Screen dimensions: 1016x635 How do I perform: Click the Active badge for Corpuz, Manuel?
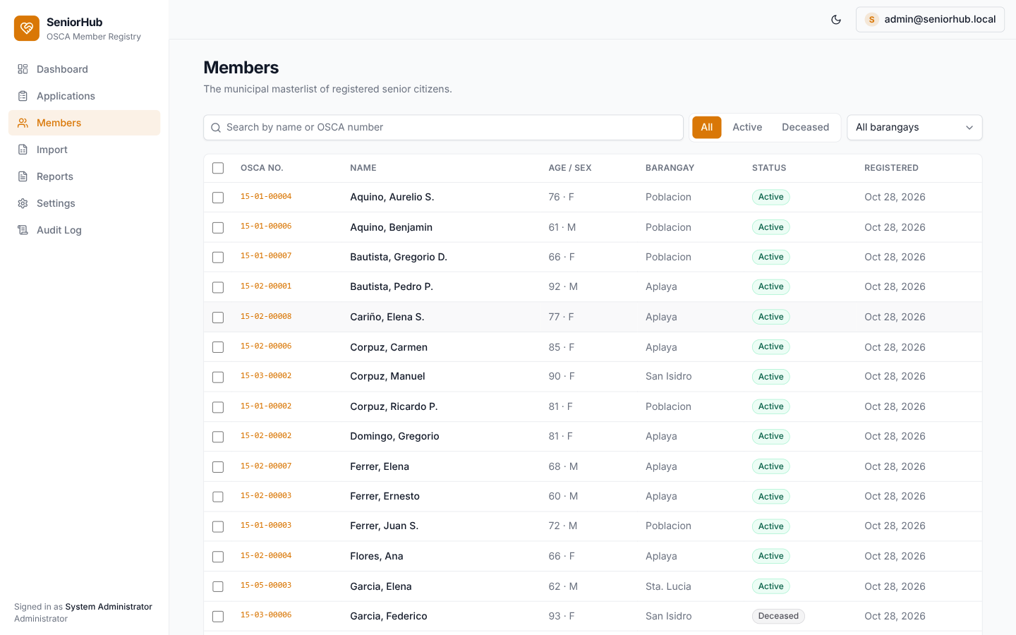pyautogui.click(x=770, y=377)
